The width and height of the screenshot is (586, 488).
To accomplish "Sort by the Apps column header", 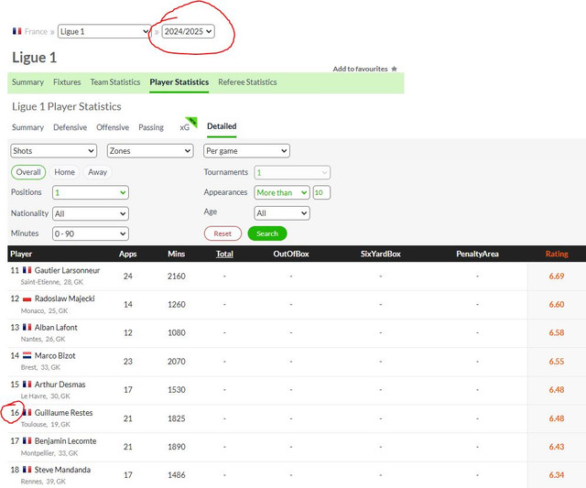I will point(128,255).
